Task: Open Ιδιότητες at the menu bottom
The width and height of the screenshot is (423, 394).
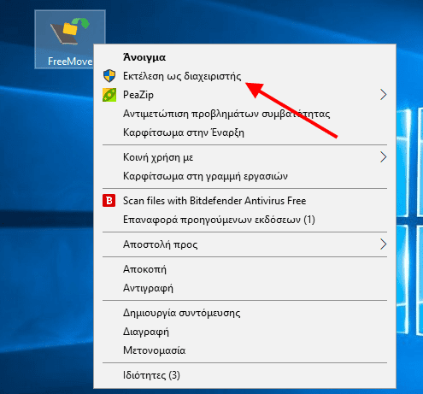Action: tap(244, 375)
